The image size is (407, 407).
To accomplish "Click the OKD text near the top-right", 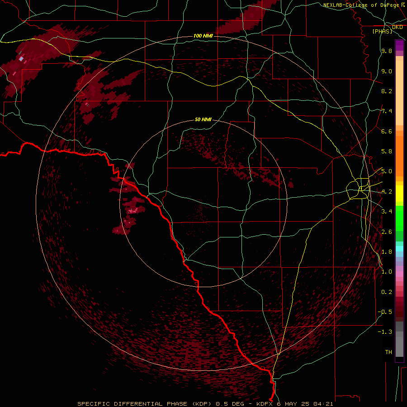I will 398,27.
